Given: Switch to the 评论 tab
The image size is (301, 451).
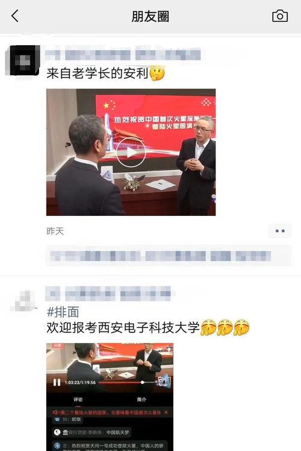Looking at the screenshot, I should pyautogui.click(x=78, y=399).
